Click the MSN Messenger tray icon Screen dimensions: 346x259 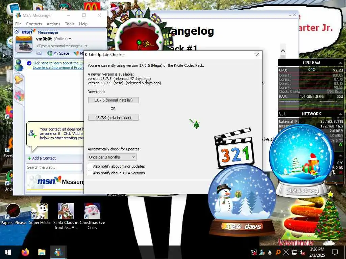pyautogui.click(x=262, y=252)
